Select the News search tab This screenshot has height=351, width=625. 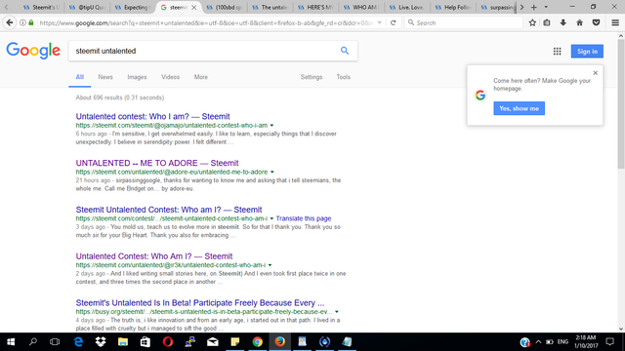(x=105, y=77)
